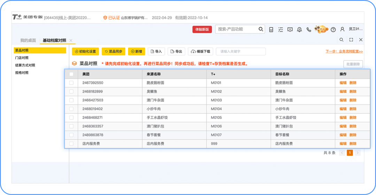Viewport: 376px width, 195px height.
Task: Open the help question mark icon
Action: [333, 29]
